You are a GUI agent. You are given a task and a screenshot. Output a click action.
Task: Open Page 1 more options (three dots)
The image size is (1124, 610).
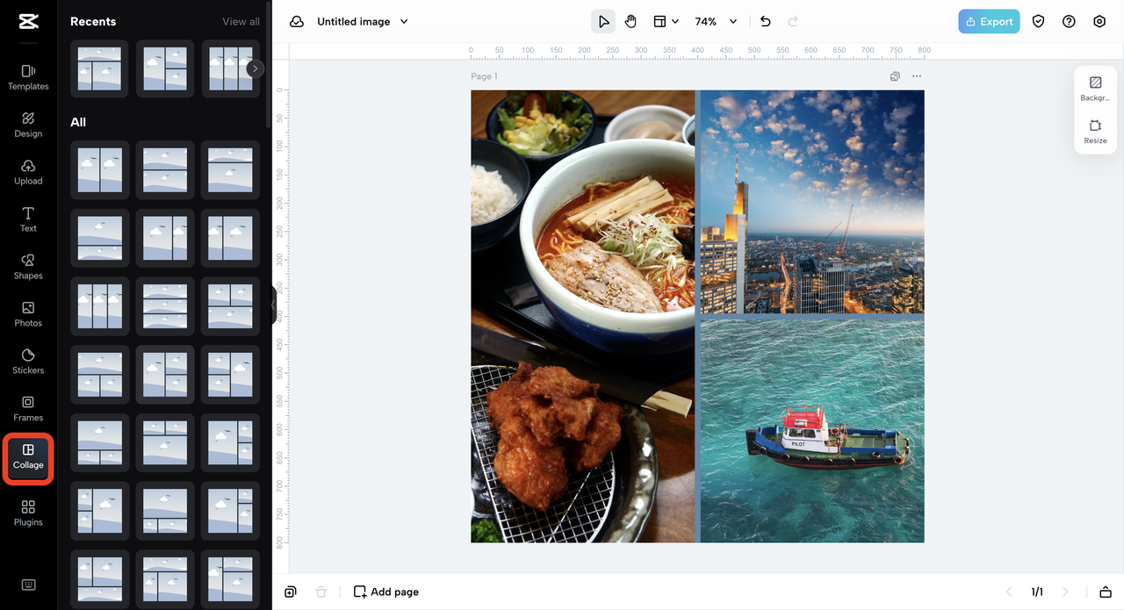coord(917,76)
